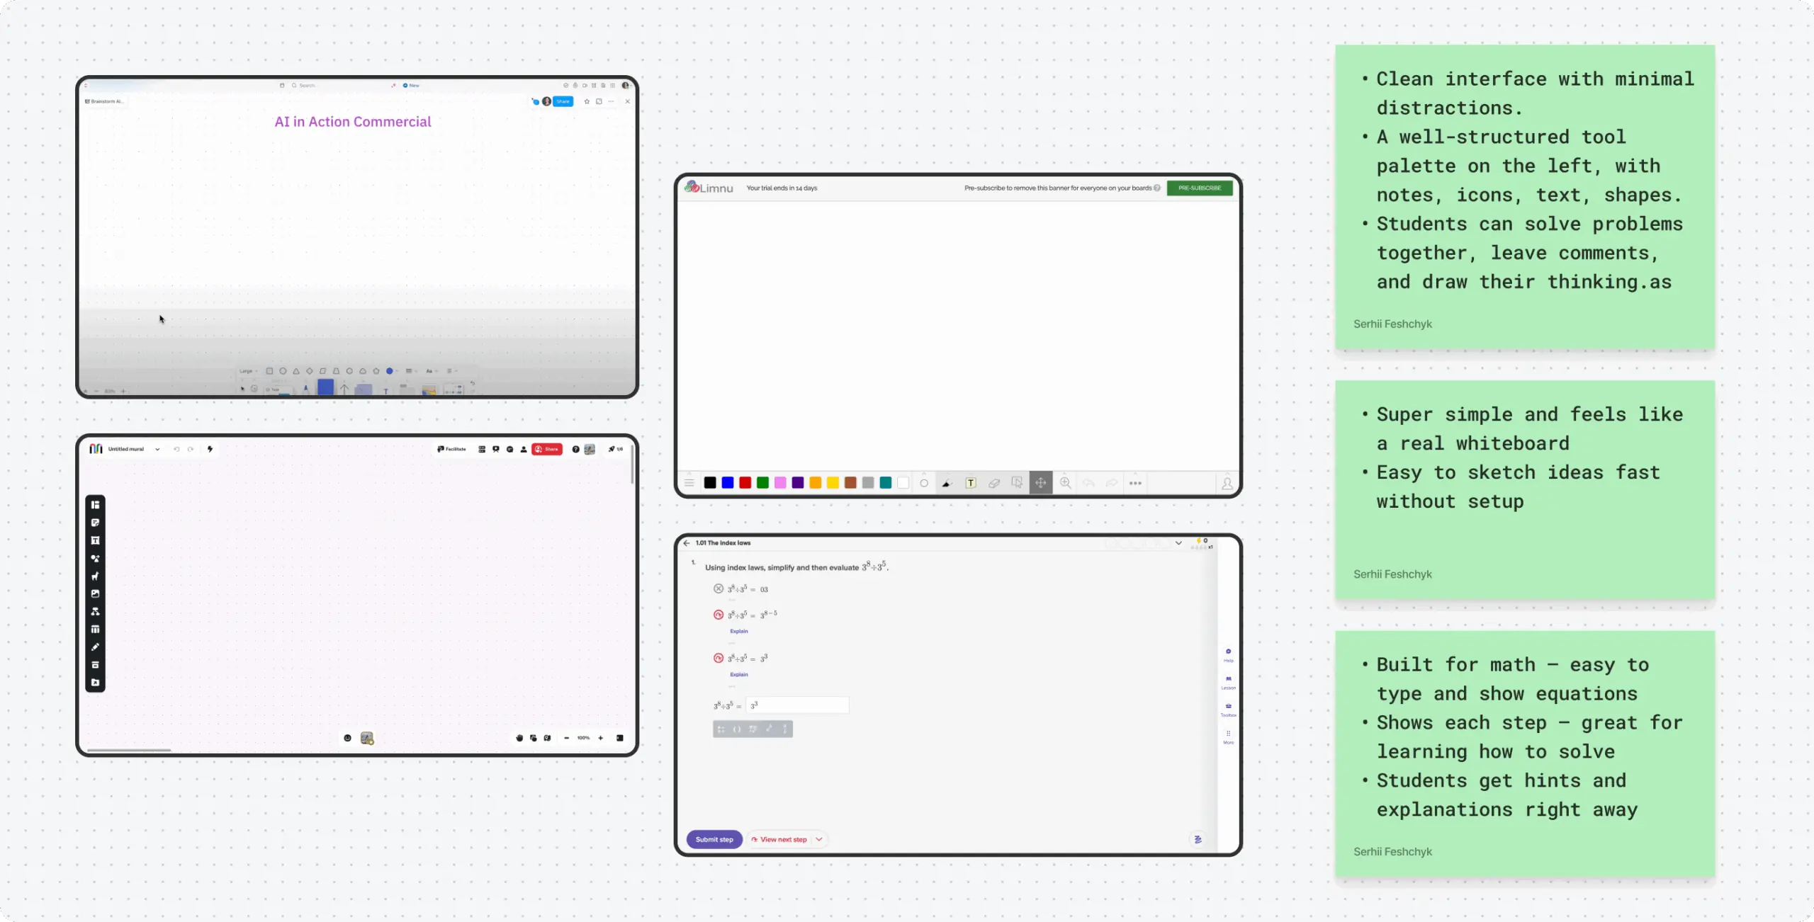Viewport: 1814px width, 922px height.
Task: Click the answer input field containing 3^3
Action: (797, 705)
